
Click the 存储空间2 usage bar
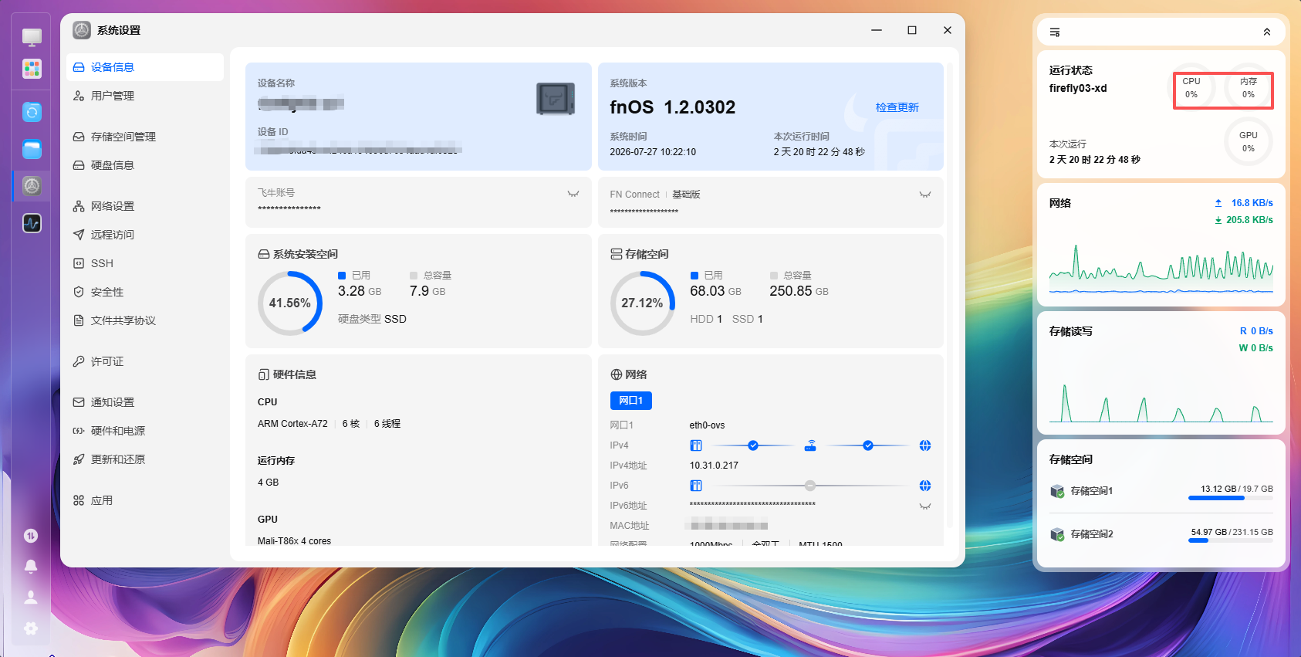click(1231, 541)
